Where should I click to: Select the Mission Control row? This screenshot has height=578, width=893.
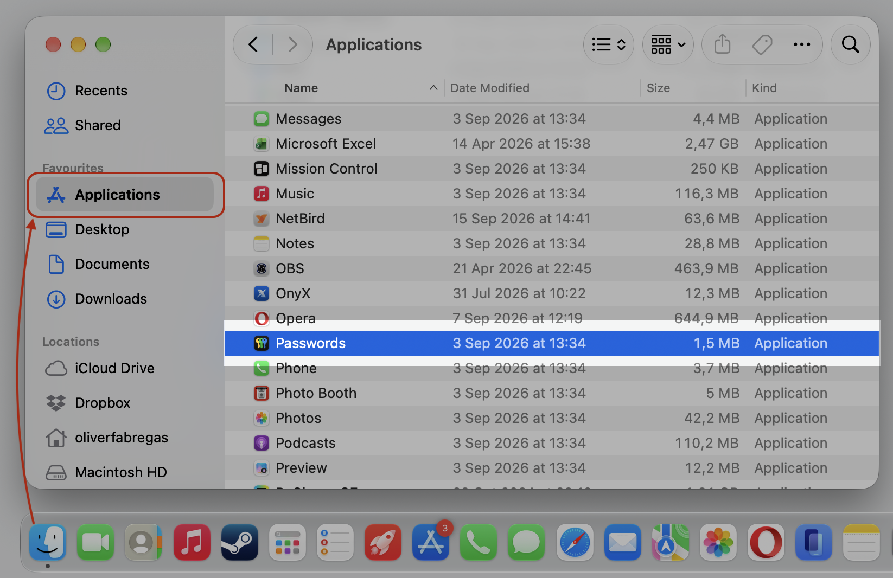[552, 169]
